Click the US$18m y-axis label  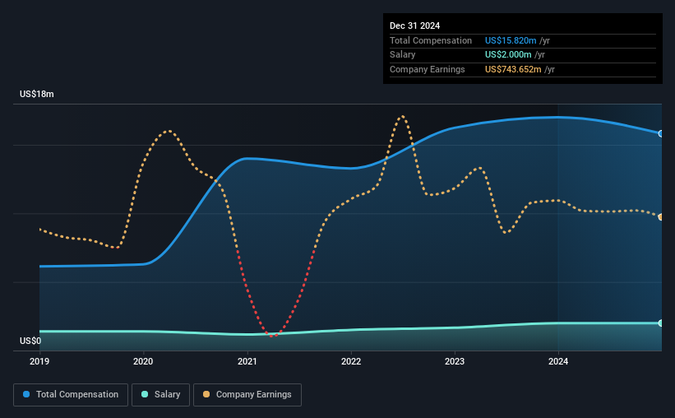[37, 94]
